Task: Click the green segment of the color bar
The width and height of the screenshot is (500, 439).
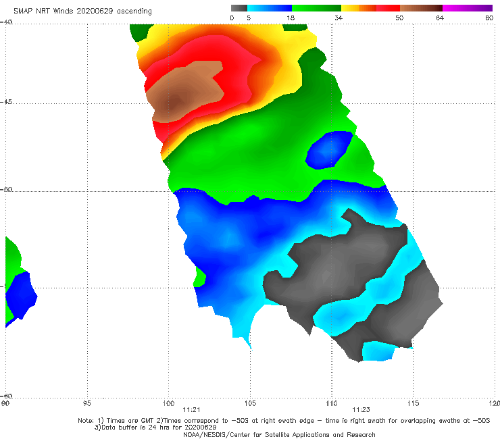Action: [x=316, y=8]
